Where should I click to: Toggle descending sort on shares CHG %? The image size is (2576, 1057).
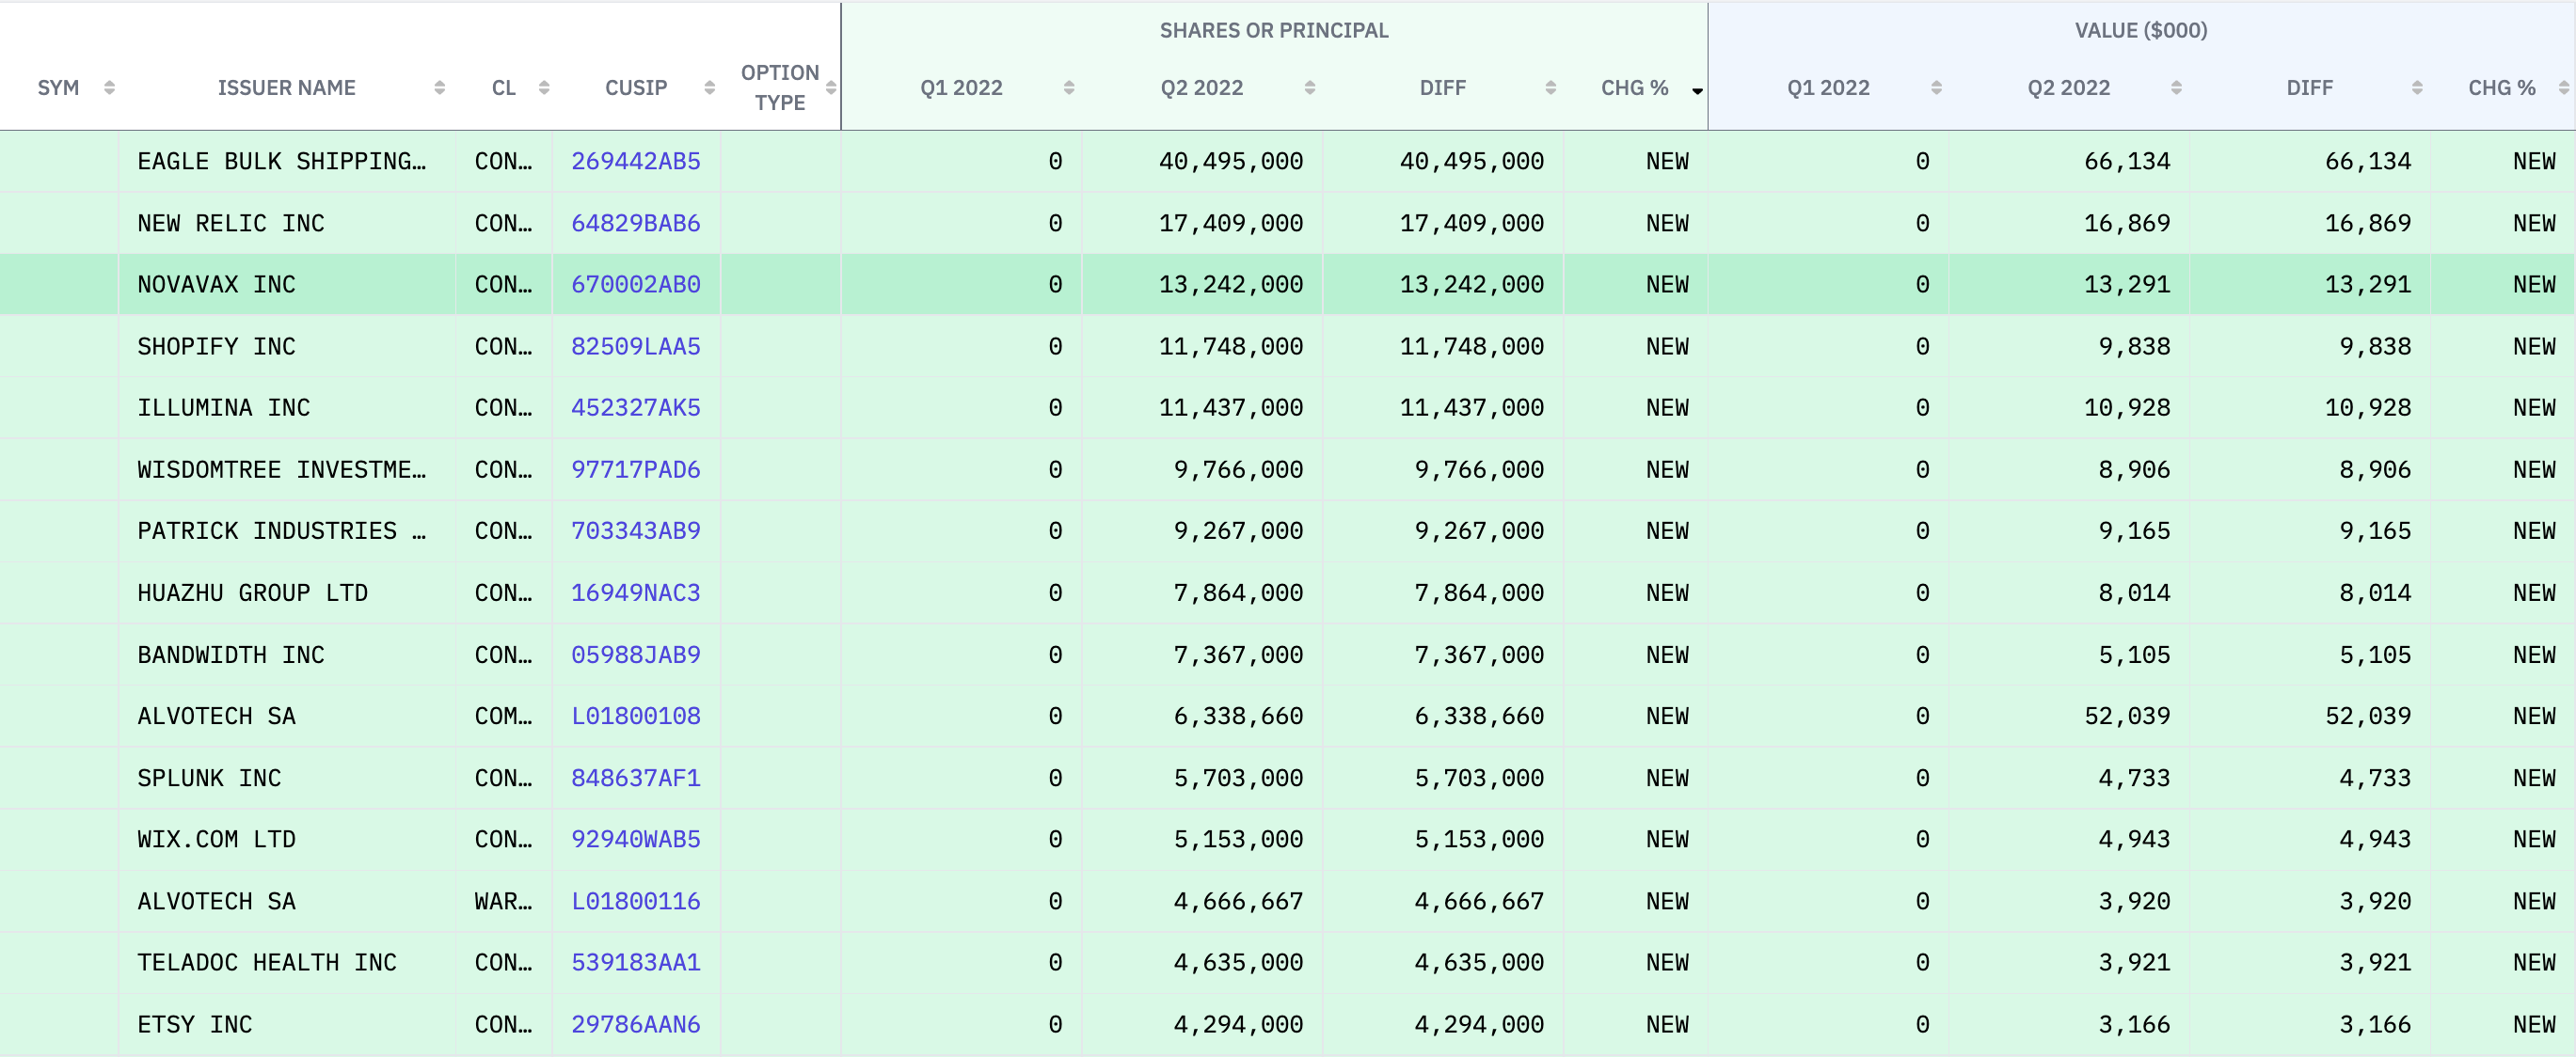click(x=1697, y=90)
